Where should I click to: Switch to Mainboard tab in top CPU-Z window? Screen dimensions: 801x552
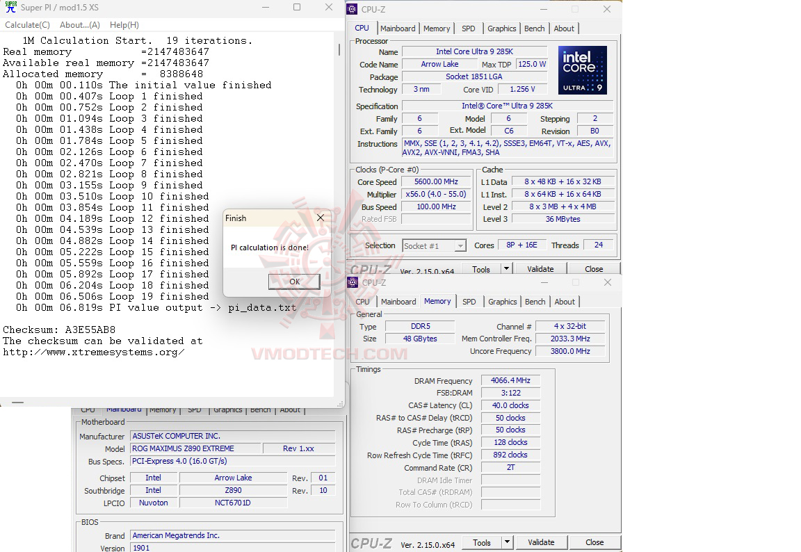[x=398, y=29]
